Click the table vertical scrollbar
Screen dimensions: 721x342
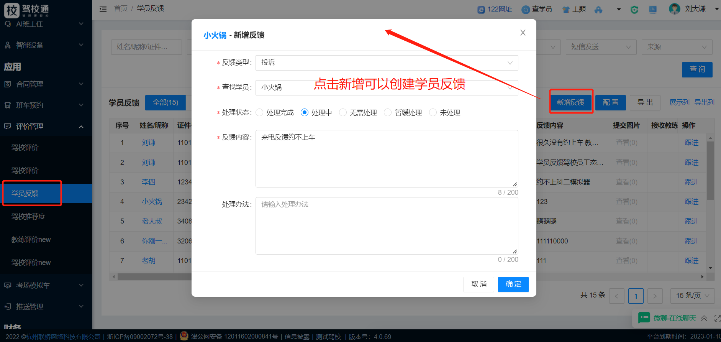tap(710, 171)
